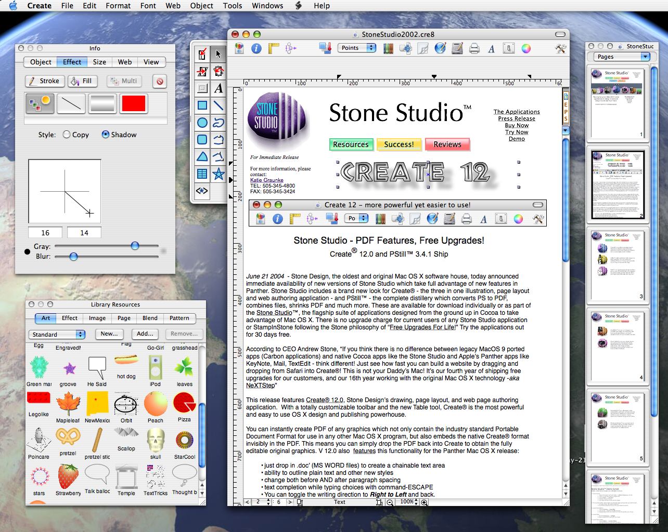Click the shadow offset field showing 16
Image resolution: width=668 pixels, height=532 pixels.
pos(45,233)
